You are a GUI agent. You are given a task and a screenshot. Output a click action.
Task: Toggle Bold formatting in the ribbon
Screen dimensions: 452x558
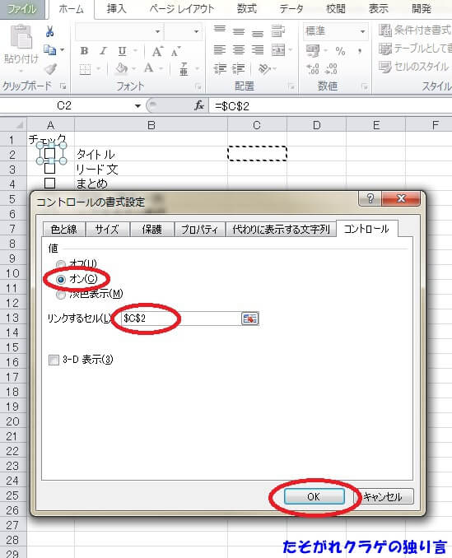(84, 51)
